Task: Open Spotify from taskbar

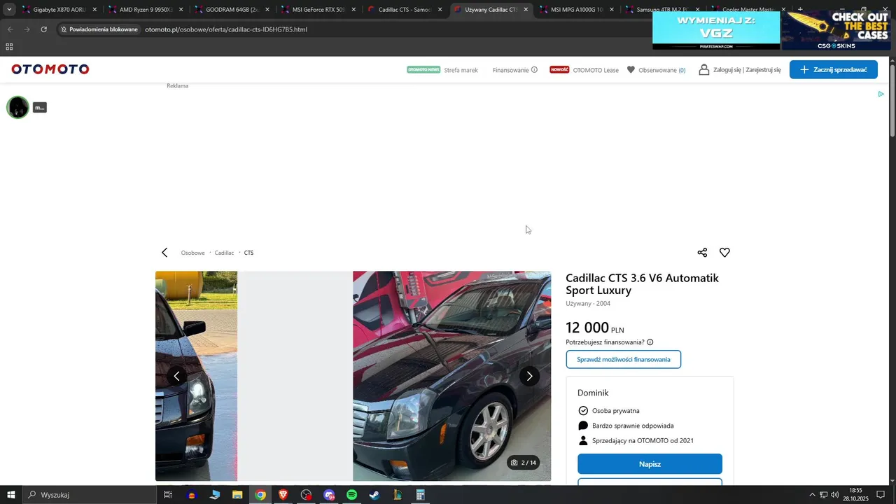Action: coord(352,495)
